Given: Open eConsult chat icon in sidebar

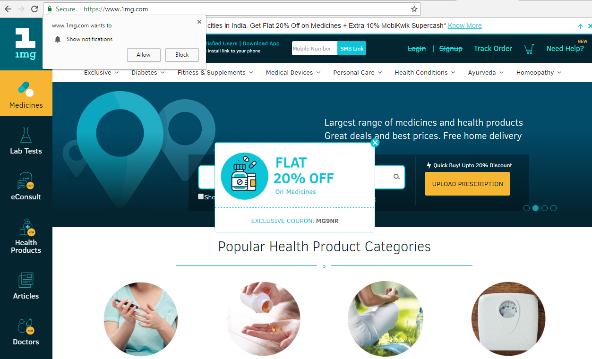Looking at the screenshot, I should [26, 181].
